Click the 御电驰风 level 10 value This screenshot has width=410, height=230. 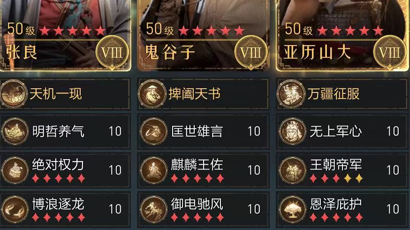(x=254, y=209)
